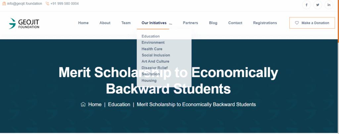Open Art And Culture initiative

155,61
